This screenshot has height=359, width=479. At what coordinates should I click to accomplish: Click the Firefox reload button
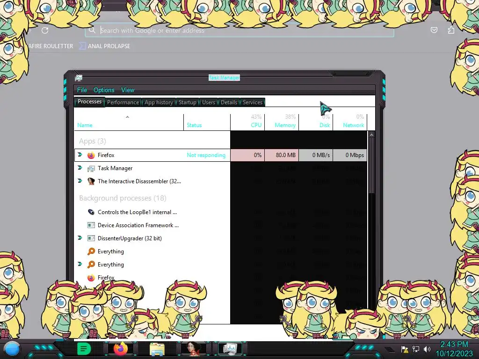point(45,30)
